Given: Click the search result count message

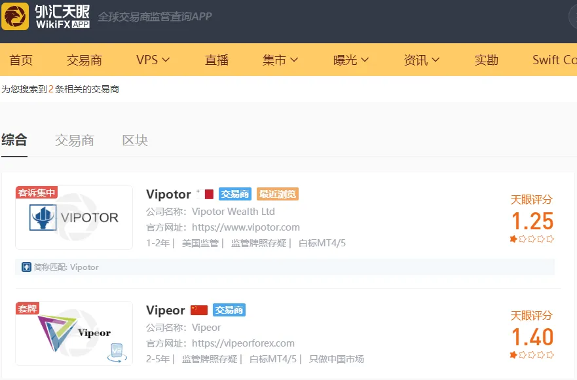Looking at the screenshot, I should click(60, 89).
